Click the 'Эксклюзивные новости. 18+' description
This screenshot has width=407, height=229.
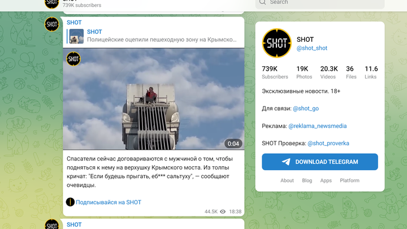point(301,91)
